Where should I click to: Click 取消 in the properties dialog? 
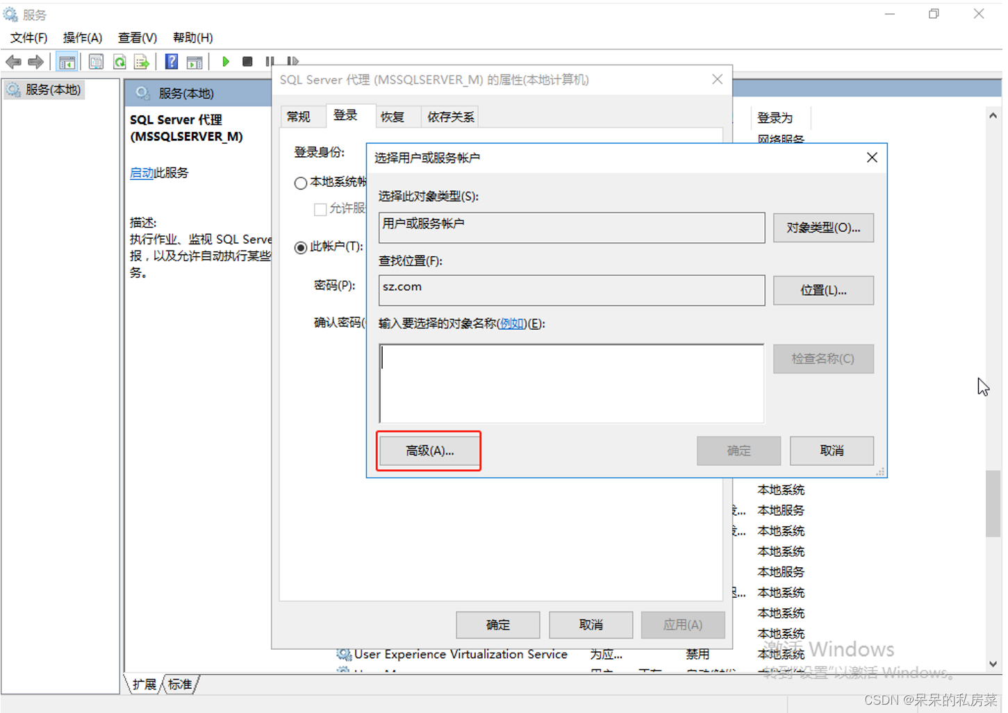tap(590, 625)
